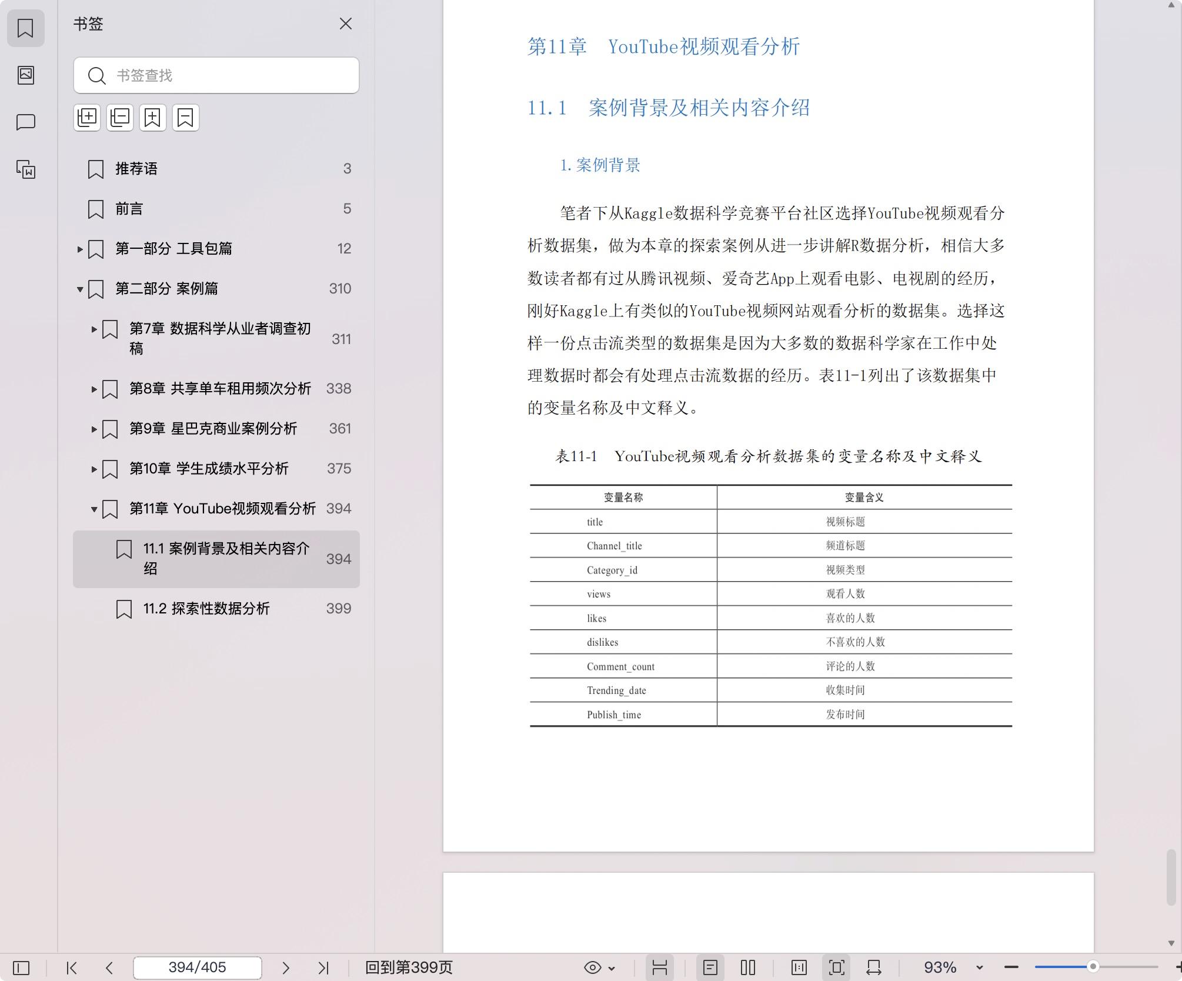Expand 第9章 星巴克商业案例分析
The image size is (1182, 981).
[94, 429]
